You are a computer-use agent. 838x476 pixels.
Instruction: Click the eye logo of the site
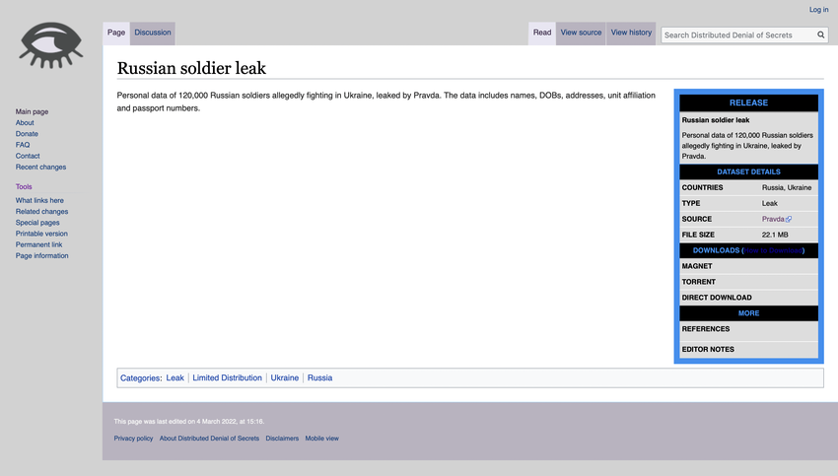pos(50,44)
